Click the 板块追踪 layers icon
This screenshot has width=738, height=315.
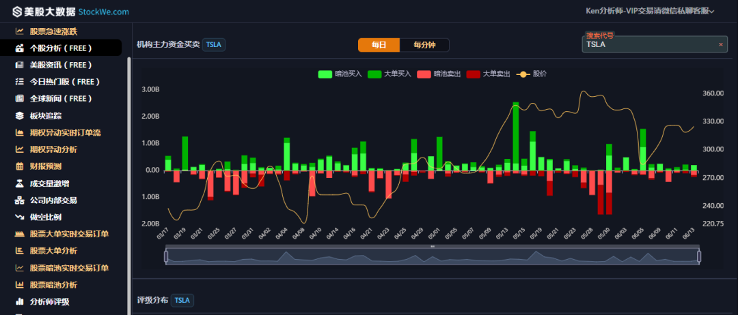pyautogui.click(x=19, y=115)
